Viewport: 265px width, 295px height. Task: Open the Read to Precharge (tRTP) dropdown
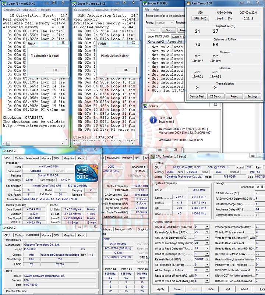pos(207,254)
